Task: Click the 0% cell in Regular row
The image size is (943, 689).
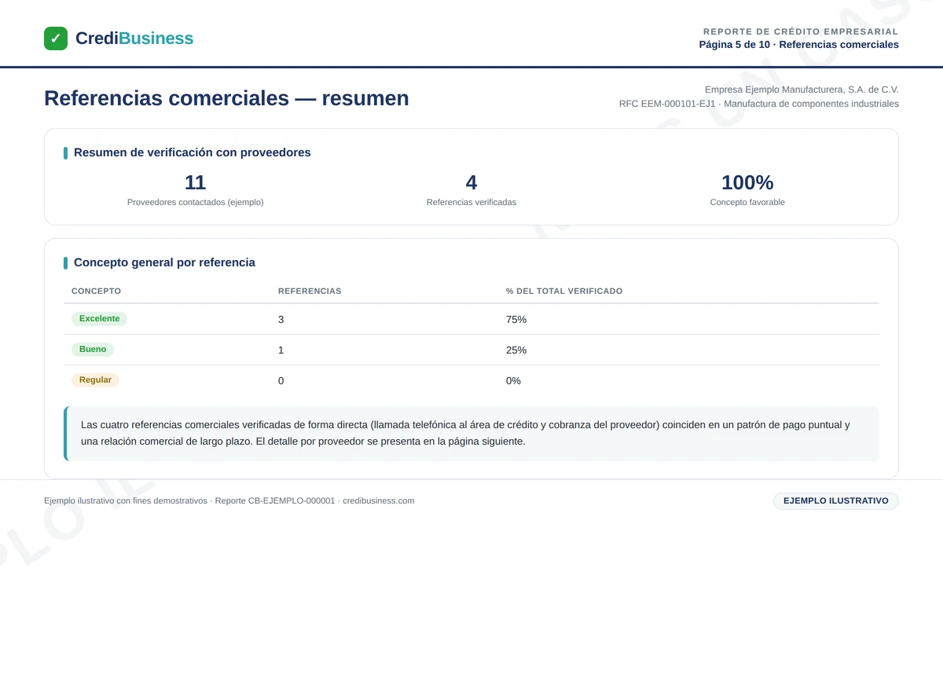Action: (513, 381)
